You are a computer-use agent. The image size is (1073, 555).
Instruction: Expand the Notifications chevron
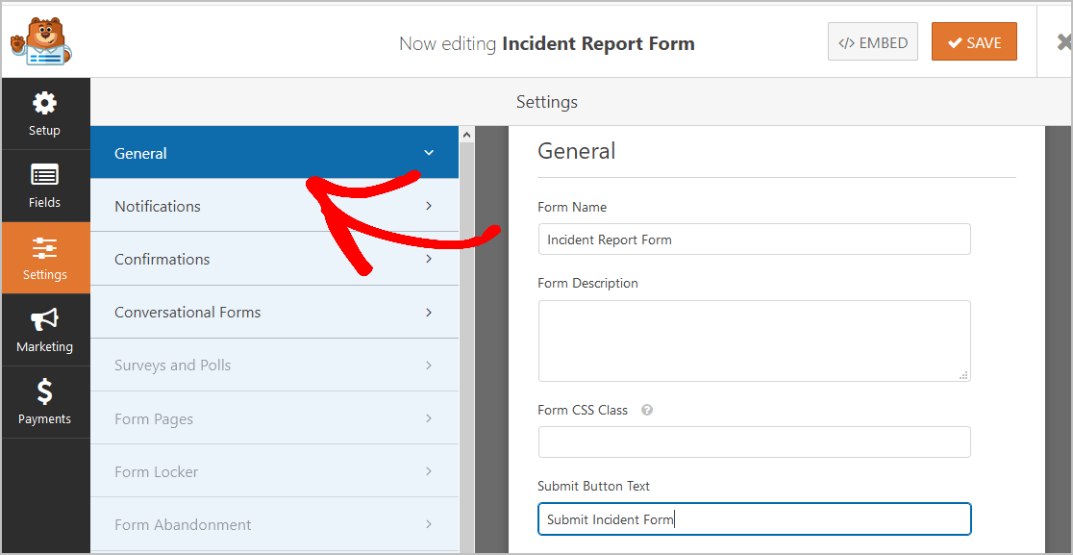(x=429, y=206)
